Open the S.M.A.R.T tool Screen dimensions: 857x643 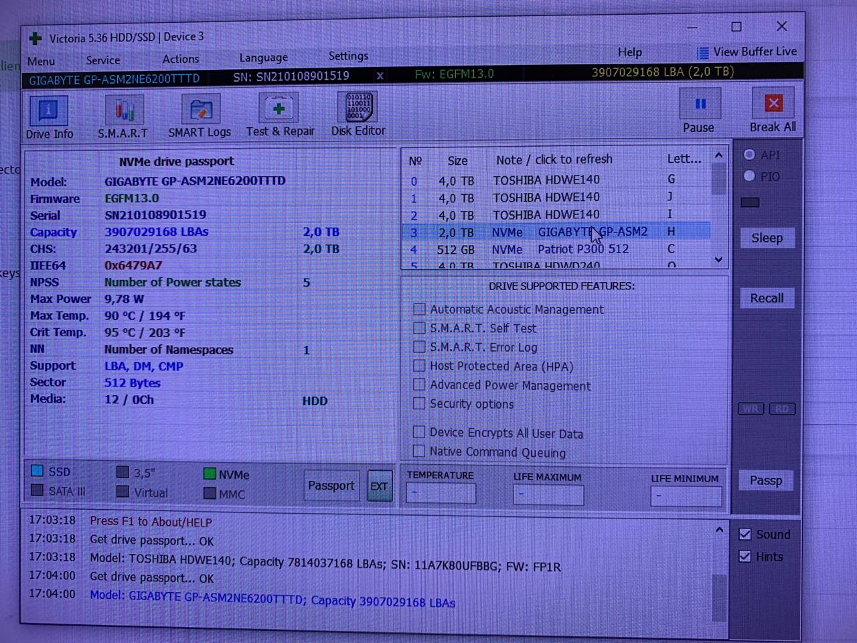coord(123,117)
